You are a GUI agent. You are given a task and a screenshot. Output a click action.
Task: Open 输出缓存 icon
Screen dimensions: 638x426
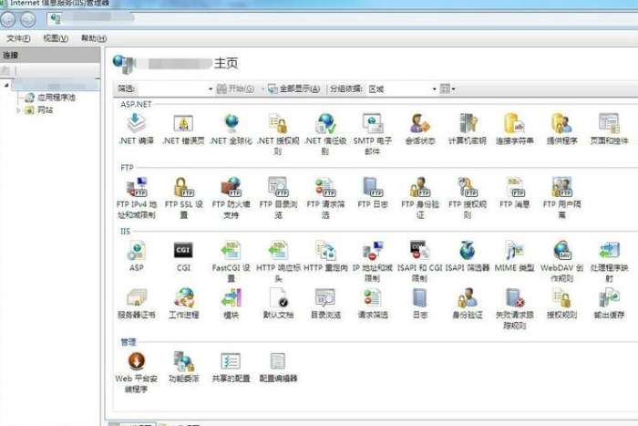point(609,304)
